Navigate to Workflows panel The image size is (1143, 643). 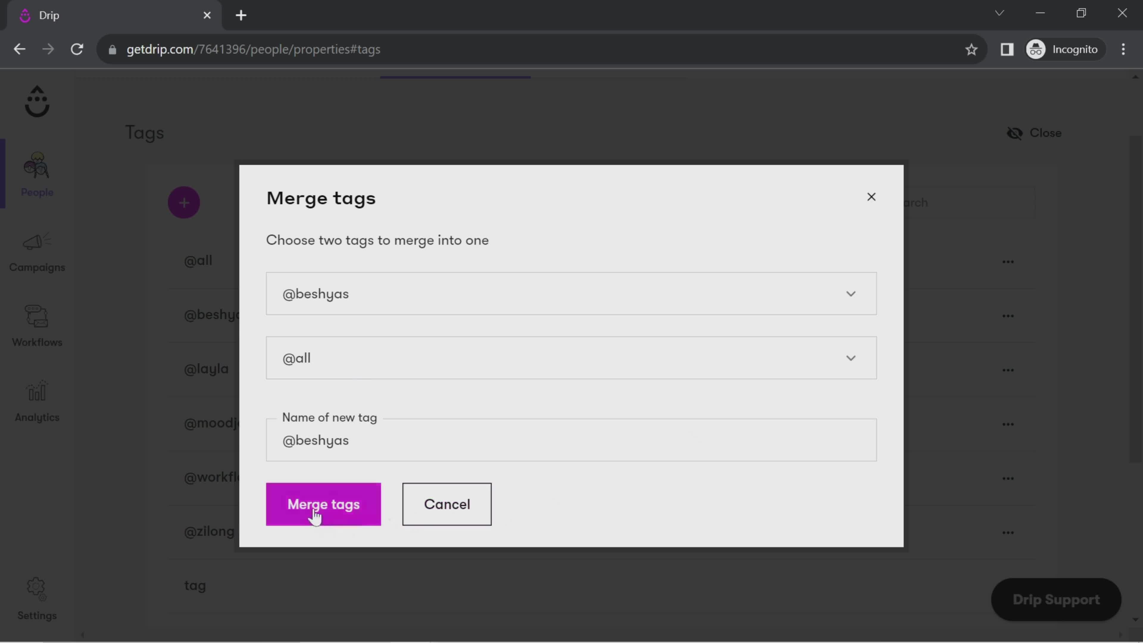click(x=37, y=327)
